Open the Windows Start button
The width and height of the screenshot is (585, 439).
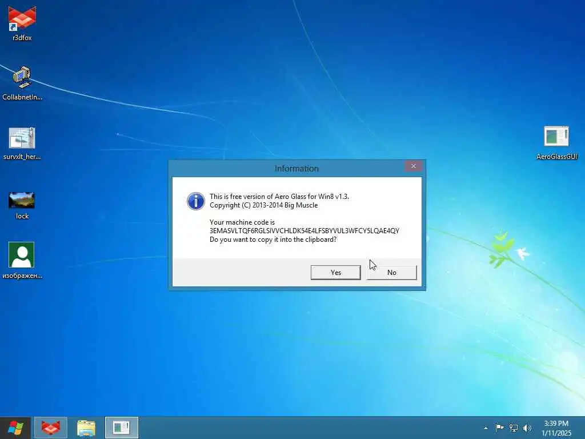click(x=15, y=428)
